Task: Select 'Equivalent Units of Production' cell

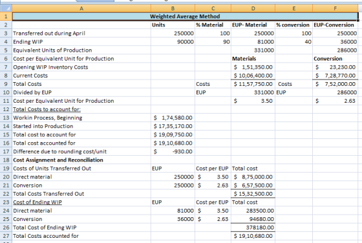Action: click(x=81, y=50)
